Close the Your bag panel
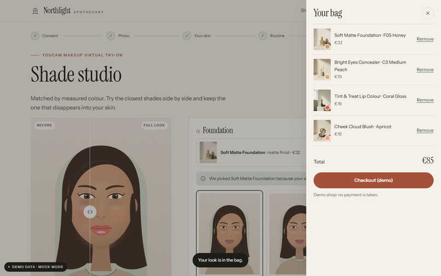 [x=427, y=13]
